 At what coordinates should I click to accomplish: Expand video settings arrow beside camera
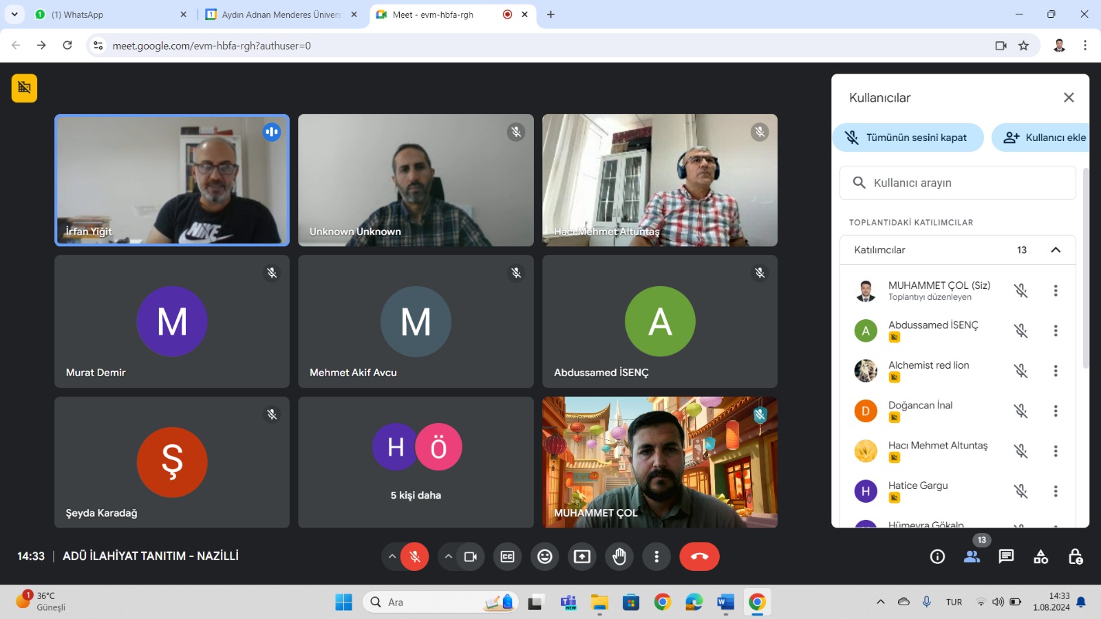(x=449, y=556)
